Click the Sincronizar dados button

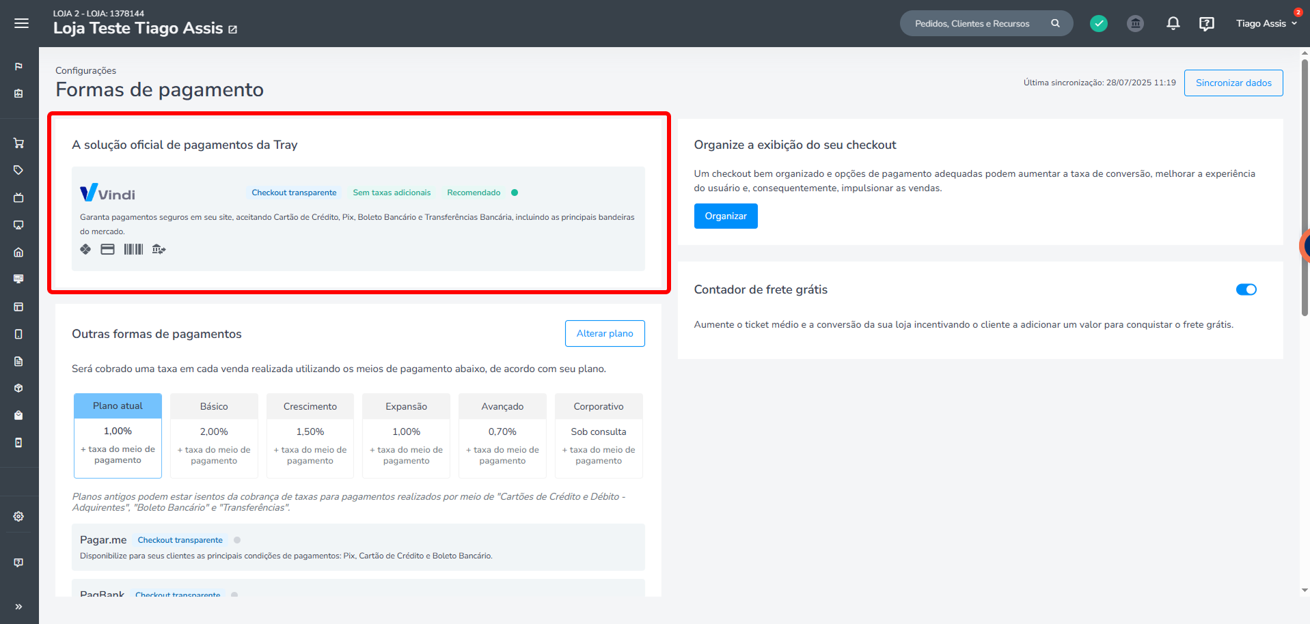(1233, 83)
